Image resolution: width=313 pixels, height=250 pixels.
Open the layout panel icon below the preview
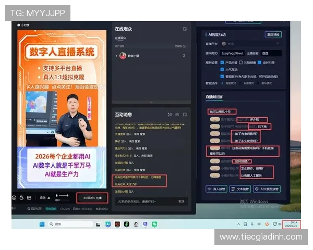[x=29, y=197]
